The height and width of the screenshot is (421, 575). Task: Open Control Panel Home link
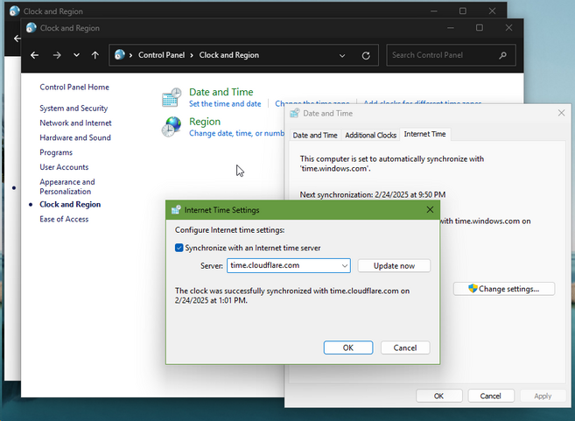(74, 87)
